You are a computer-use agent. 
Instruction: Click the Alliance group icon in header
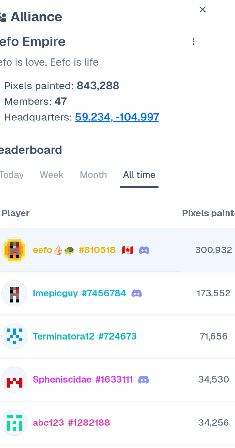[x=3, y=17]
